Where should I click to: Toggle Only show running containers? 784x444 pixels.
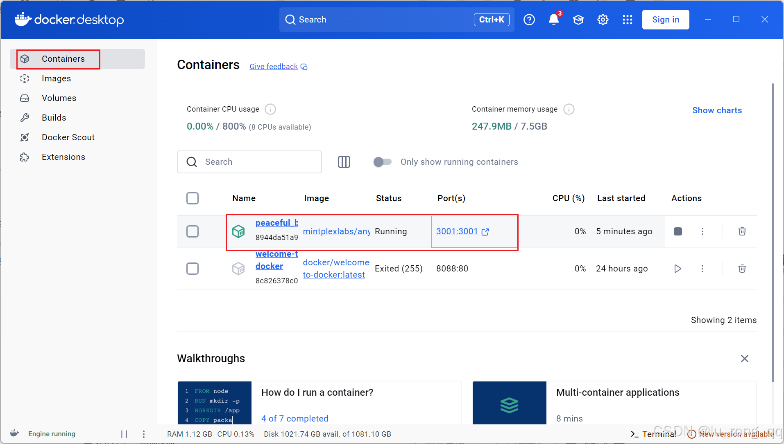[383, 162]
